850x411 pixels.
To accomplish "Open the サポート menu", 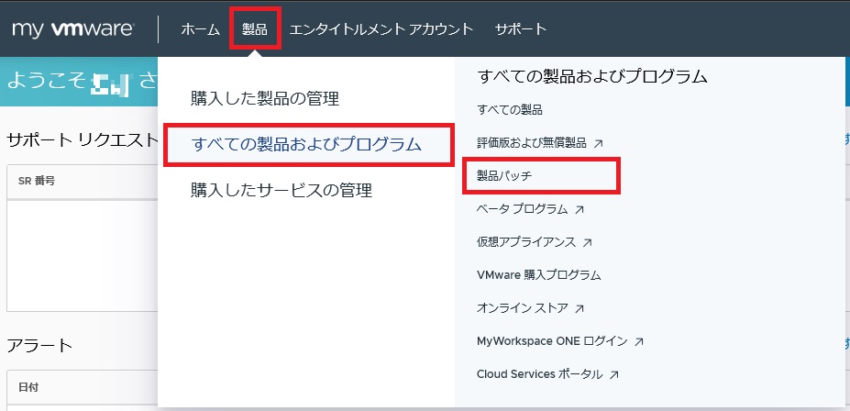I will point(521,29).
